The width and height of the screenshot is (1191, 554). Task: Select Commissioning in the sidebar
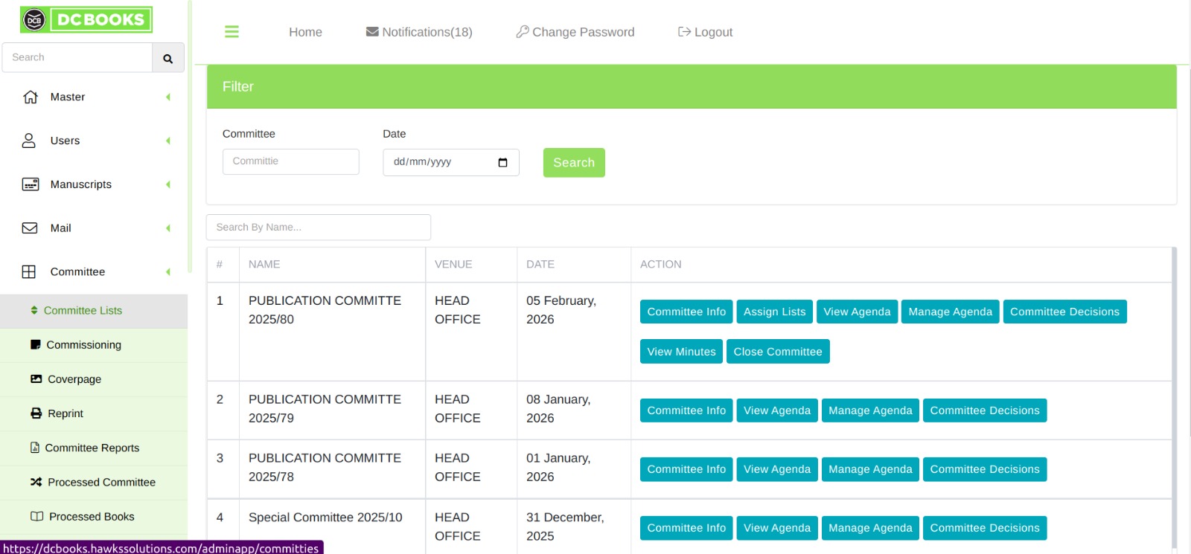coord(83,345)
